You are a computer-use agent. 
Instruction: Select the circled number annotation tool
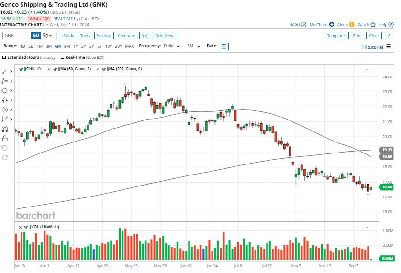pos(5,109)
